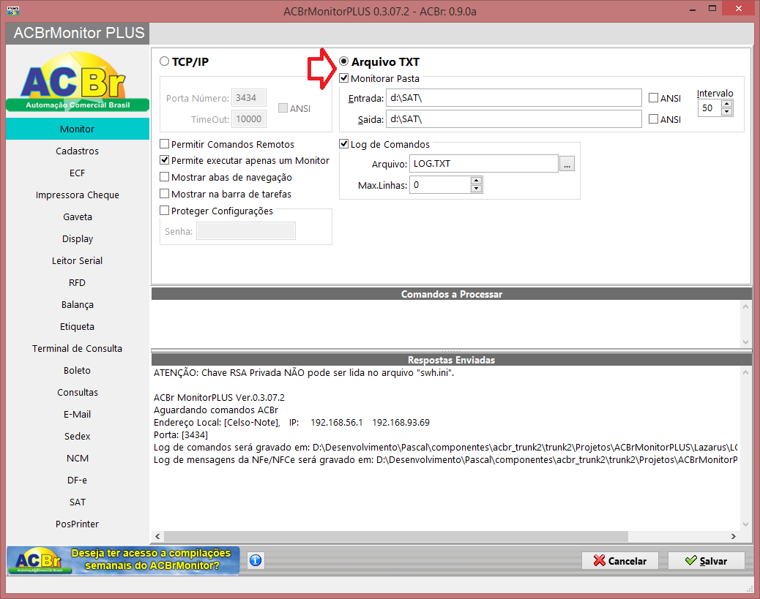
Task: Go to Terminal de Consulta settings
Action: tap(78, 348)
